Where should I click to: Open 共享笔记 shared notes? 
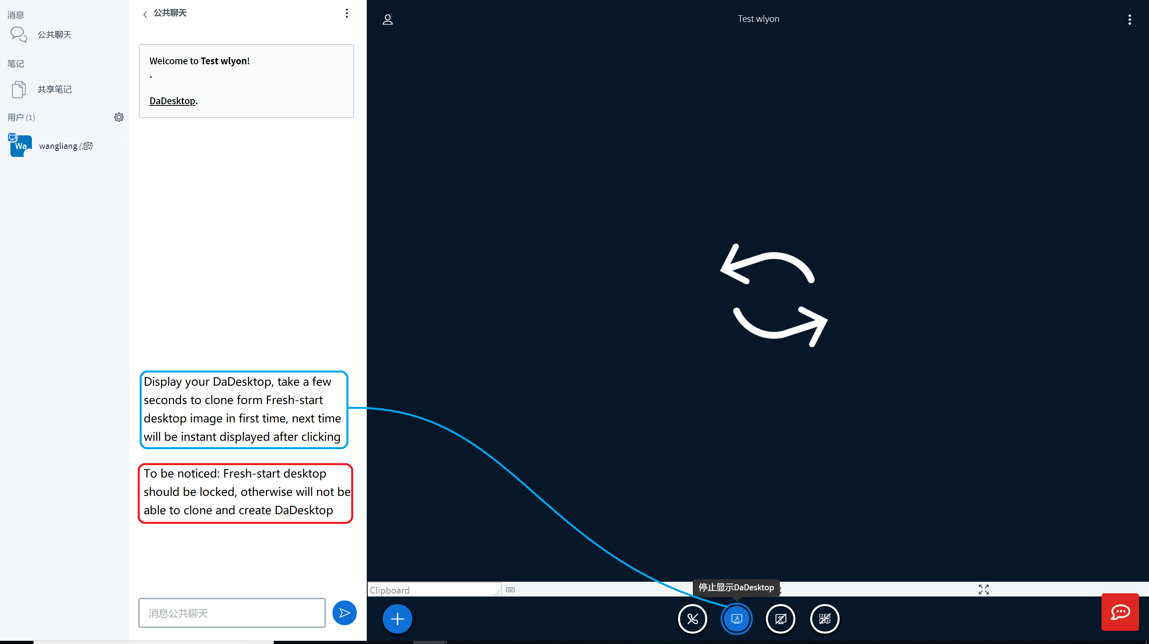tap(54, 89)
